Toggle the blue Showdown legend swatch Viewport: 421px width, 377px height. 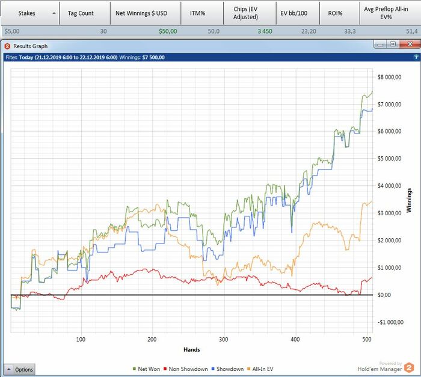(x=213, y=369)
